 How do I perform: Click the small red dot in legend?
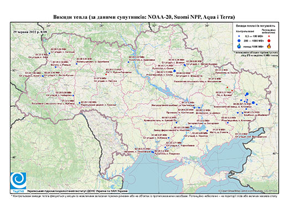click(269, 36)
